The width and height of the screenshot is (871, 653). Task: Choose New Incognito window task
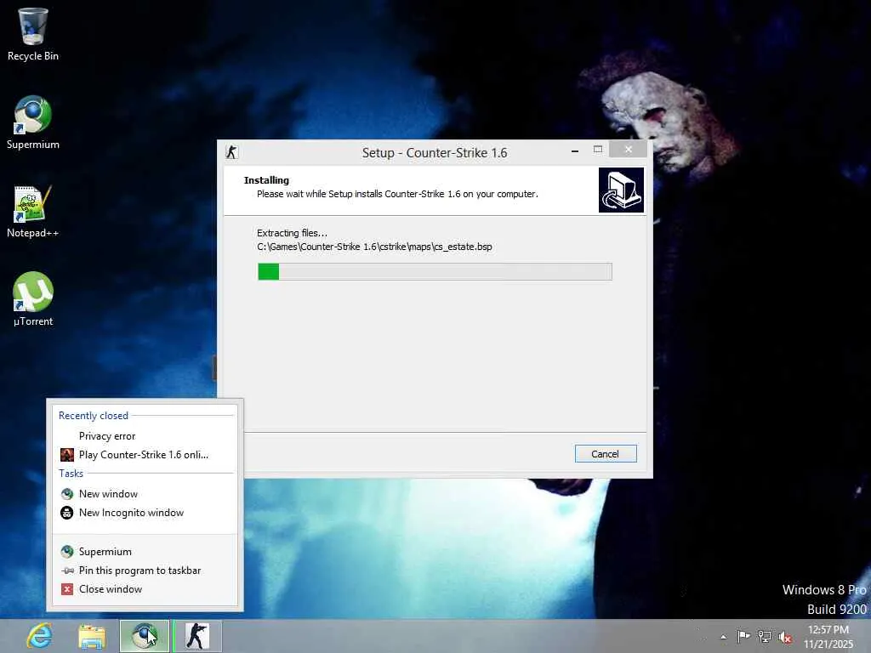(x=145, y=513)
